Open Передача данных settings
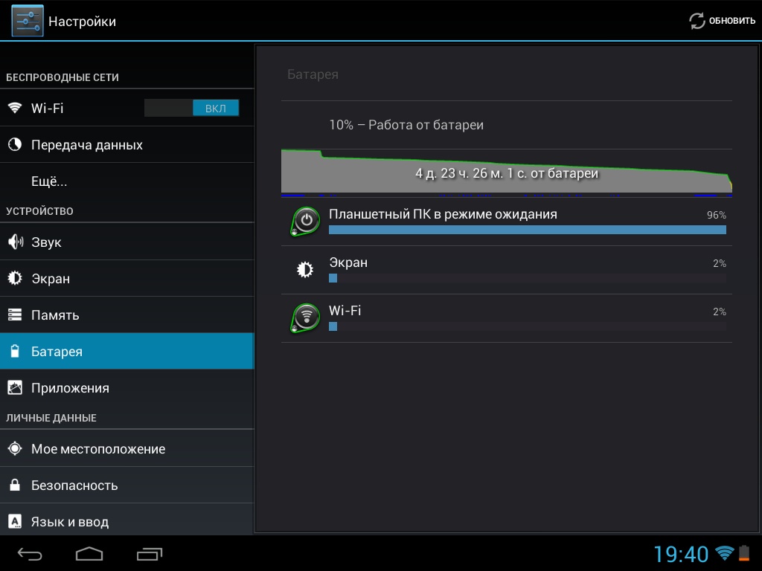The width and height of the screenshot is (762, 571). [86, 145]
